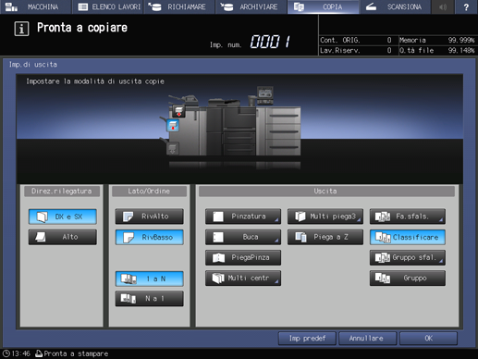Image resolution: width=478 pixels, height=359 pixels.
Task: Click PiegaPinza fold and staple button
Action: [243, 257]
